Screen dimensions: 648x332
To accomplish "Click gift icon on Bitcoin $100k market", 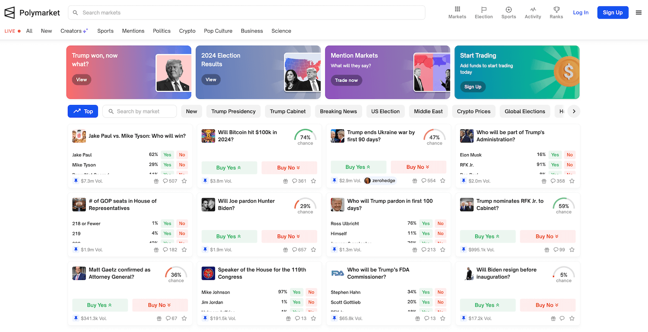I will tap(285, 181).
